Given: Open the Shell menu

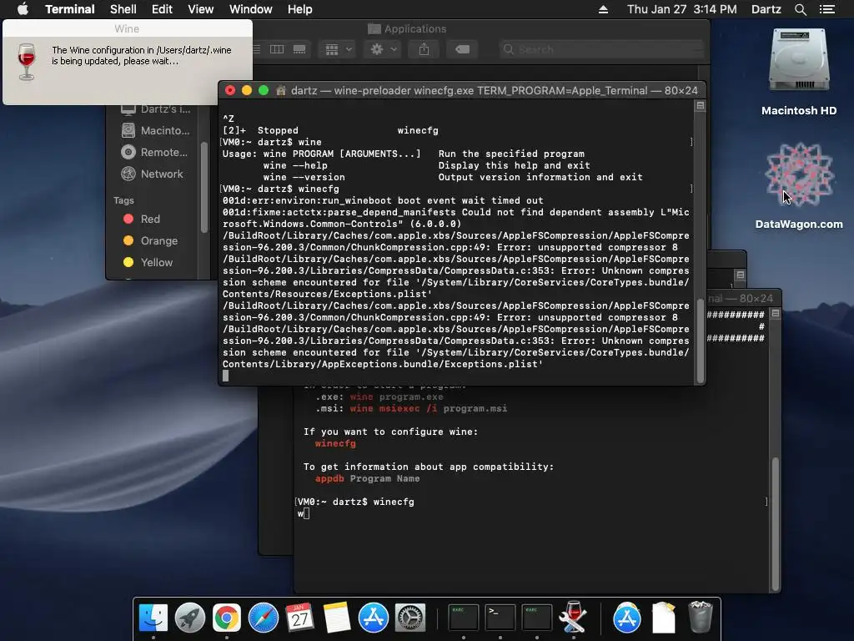Looking at the screenshot, I should [x=123, y=9].
